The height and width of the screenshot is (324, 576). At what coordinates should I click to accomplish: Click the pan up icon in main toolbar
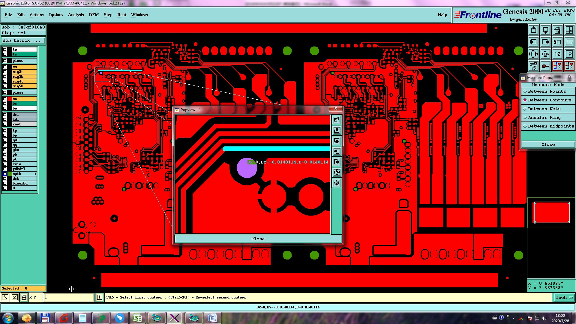(533, 30)
